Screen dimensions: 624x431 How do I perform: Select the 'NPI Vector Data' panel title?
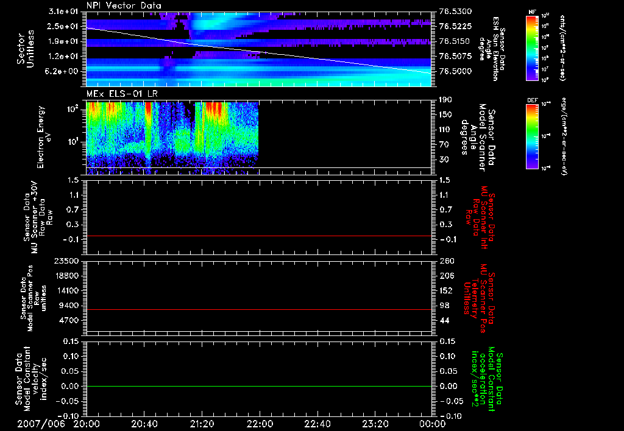point(124,5)
